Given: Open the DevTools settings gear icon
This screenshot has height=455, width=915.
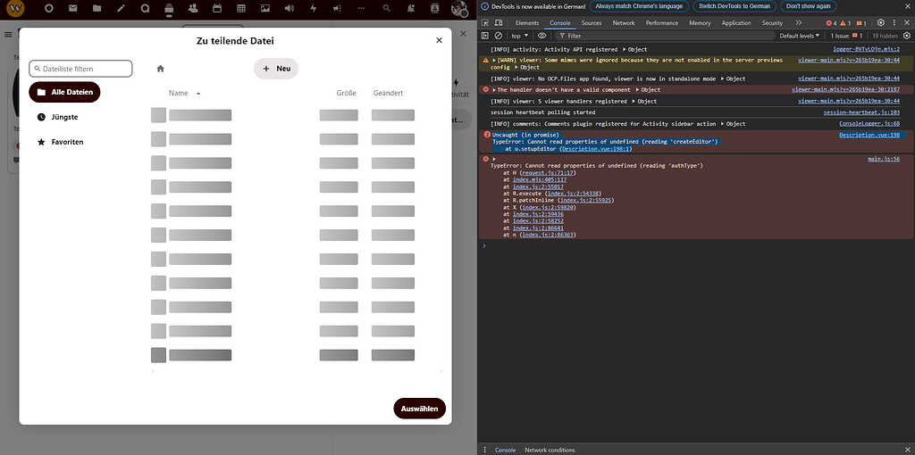Looking at the screenshot, I should pyautogui.click(x=880, y=23).
